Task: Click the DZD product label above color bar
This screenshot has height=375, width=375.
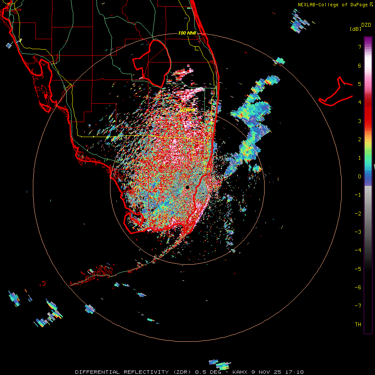Action: pos(366,25)
